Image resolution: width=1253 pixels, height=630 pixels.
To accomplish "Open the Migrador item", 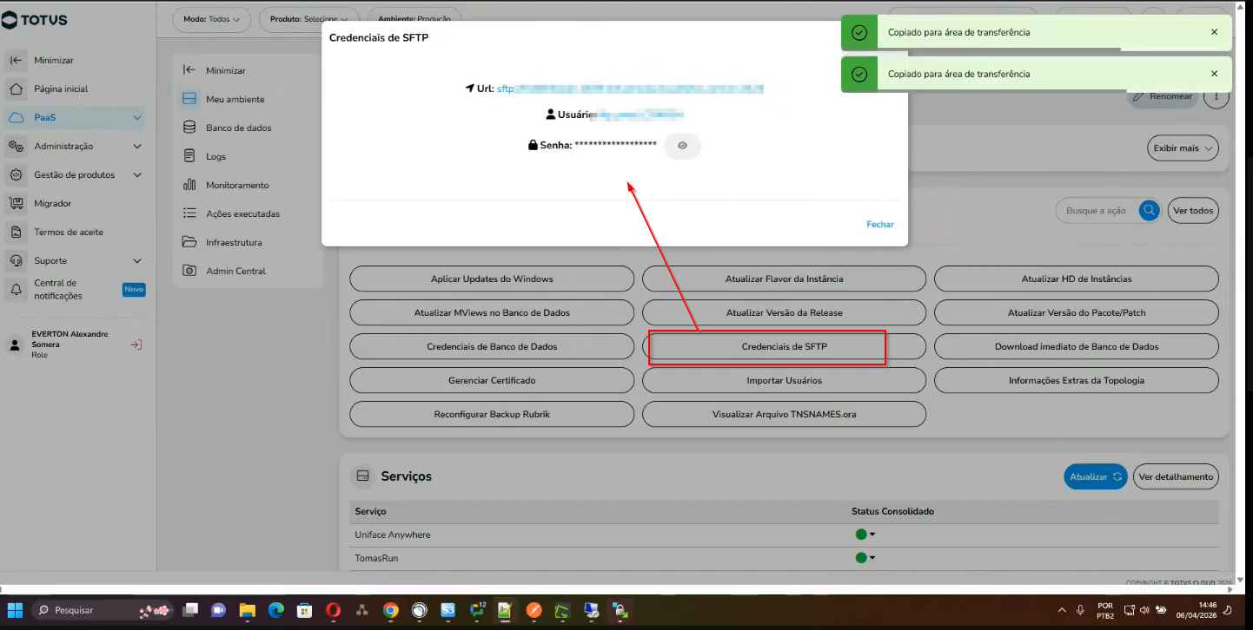I will (x=52, y=203).
